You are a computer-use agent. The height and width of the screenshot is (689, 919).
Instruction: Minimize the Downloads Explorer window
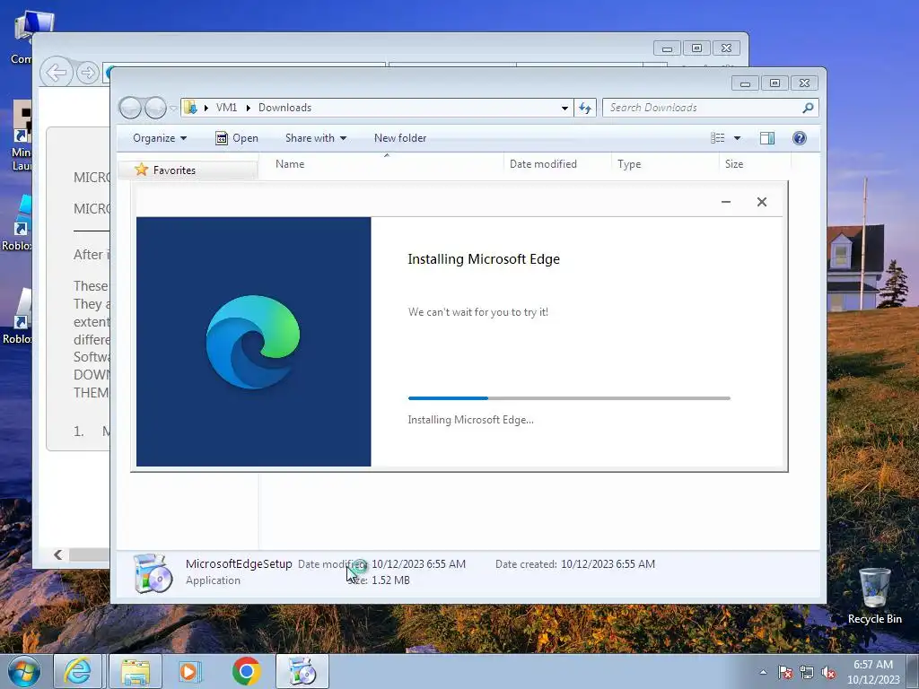pyautogui.click(x=745, y=83)
